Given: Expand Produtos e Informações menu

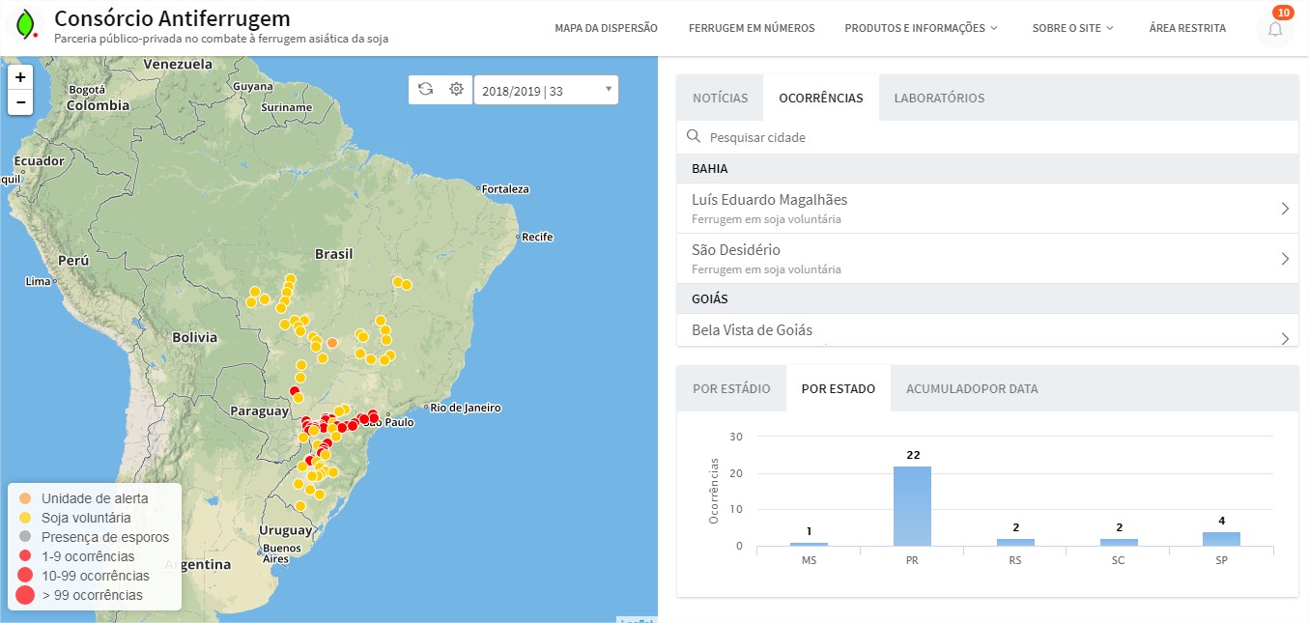Looking at the screenshot, I should click(921, 28).
